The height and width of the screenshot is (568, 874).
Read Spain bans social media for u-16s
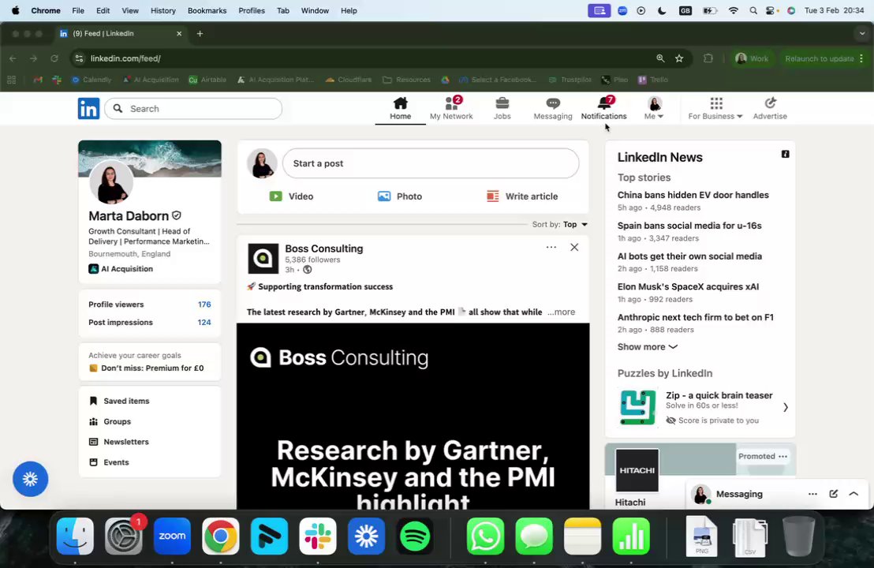689,226
